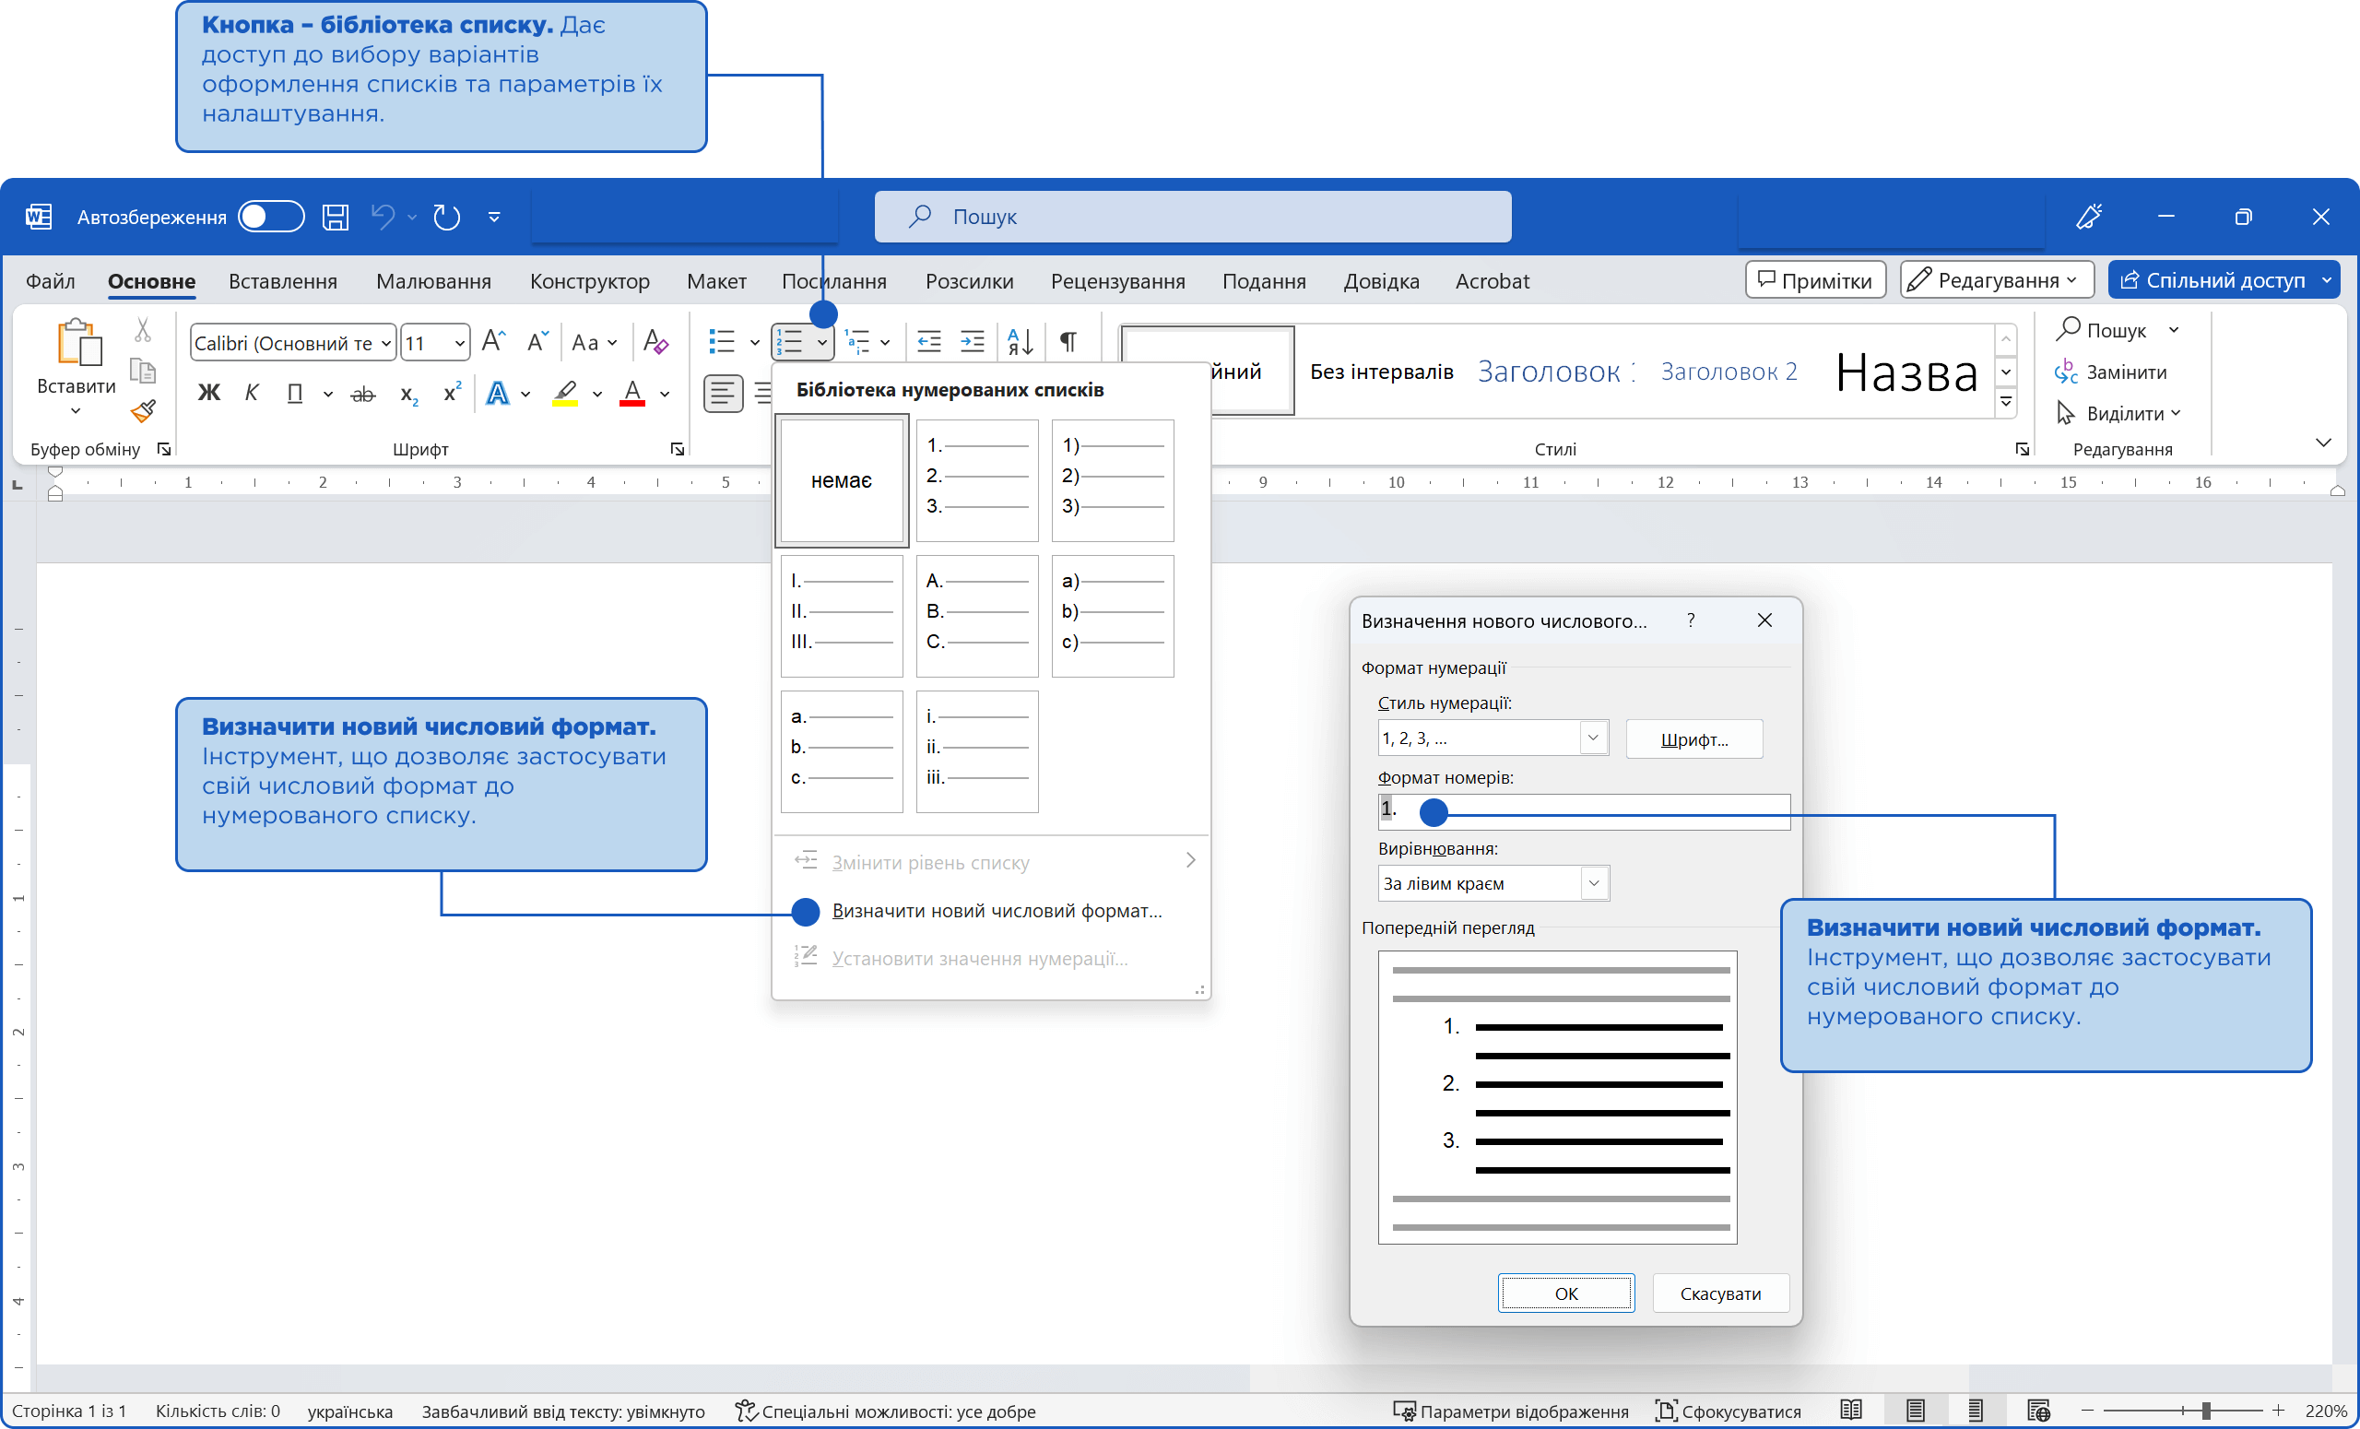The image size is (2360, 1429).
Task: Click the Скасувати button
Action: click(1720, 1293)
